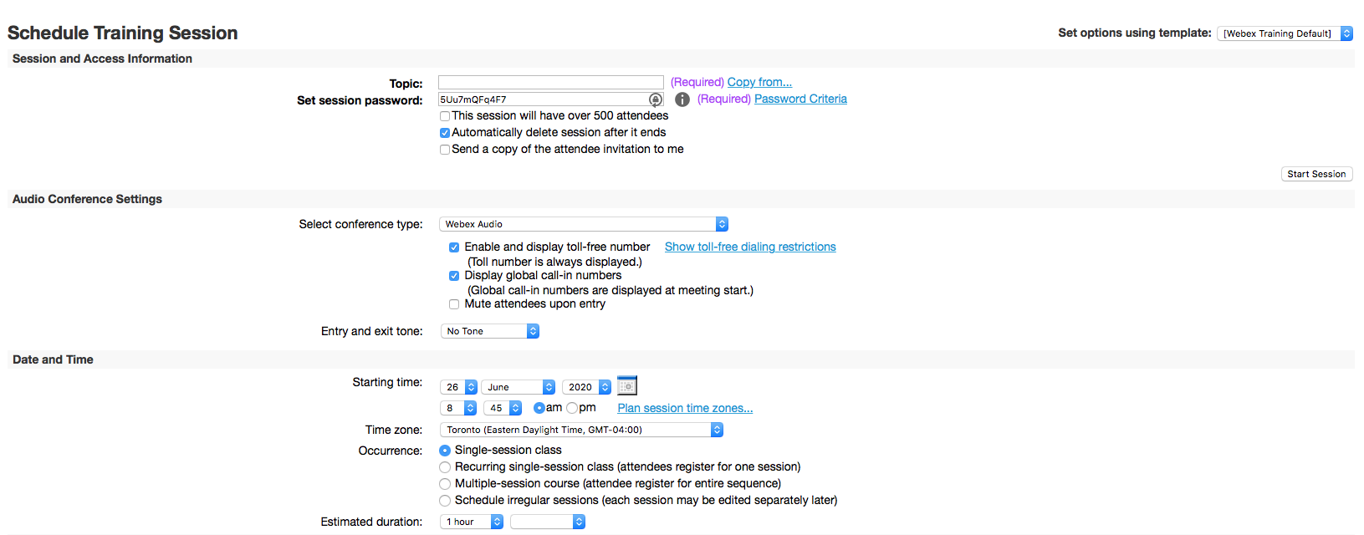Click the Topic input field

(550, 83)
